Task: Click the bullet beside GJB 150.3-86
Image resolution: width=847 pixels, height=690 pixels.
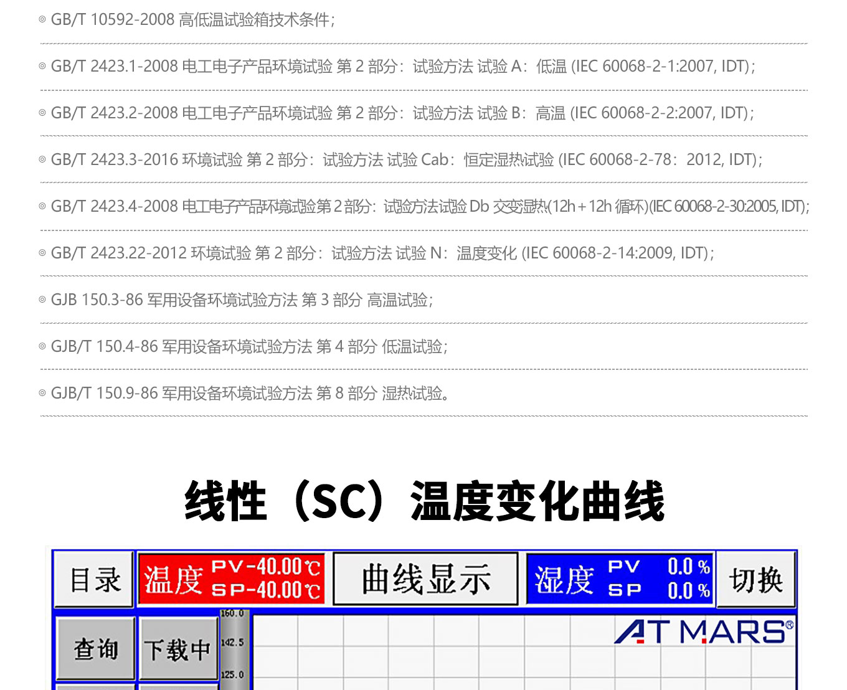Action: [42, 300]
